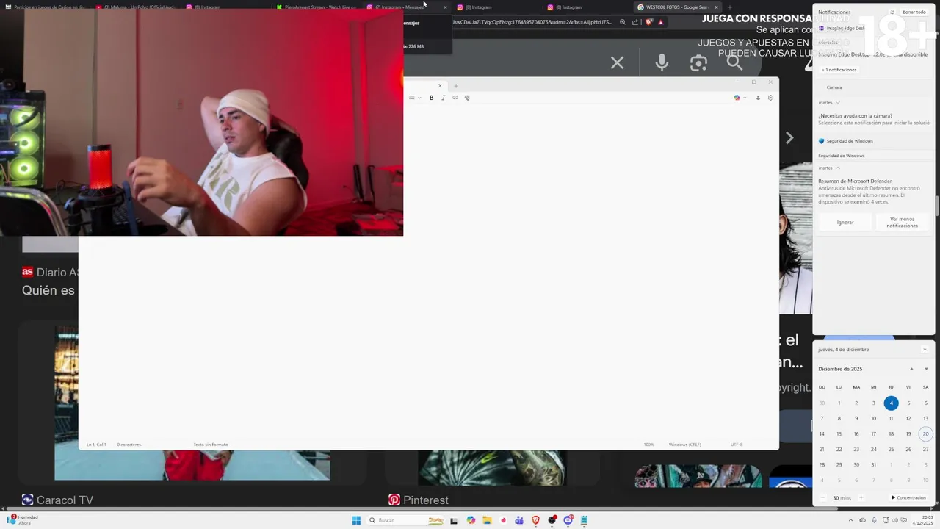Open the Diario AS search result
Image resolution: width=940 pixels, height=529 pixels.
tap(50, 272)
